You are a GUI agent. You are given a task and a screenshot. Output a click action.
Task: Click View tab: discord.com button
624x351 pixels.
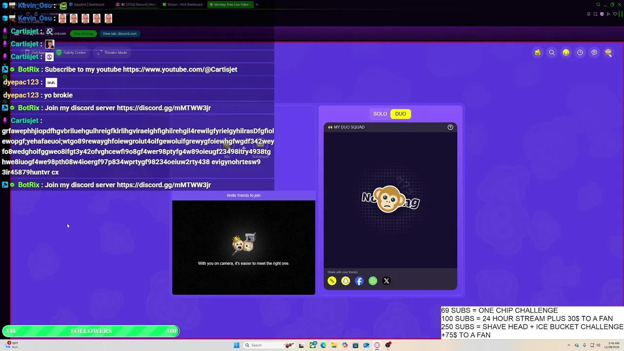[x=119, y=34]
